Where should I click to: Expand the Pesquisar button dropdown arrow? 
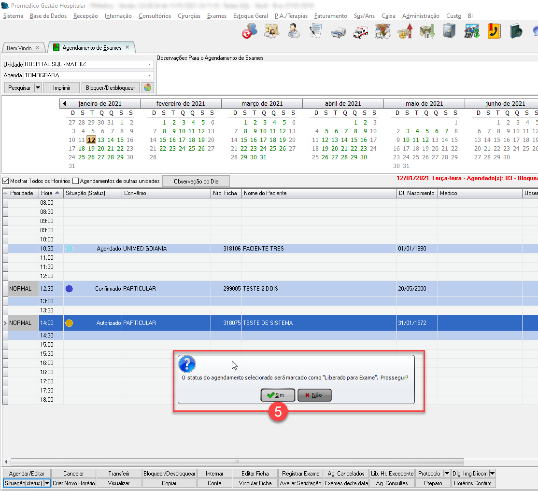pyautogui.click(x=38, y=88)
